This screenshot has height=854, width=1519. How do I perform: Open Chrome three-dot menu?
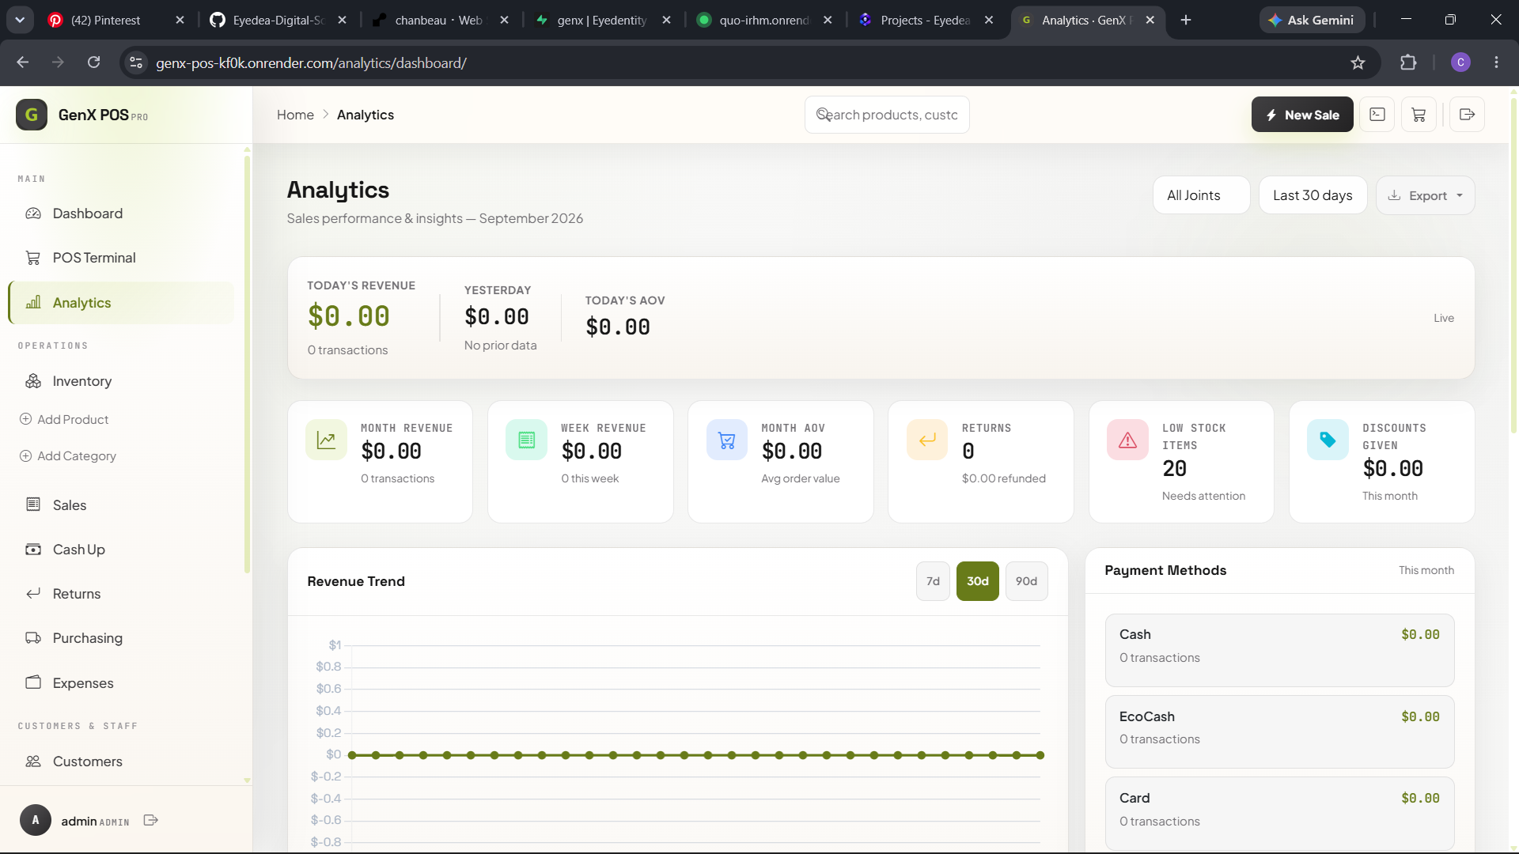[x=1496, y=62]
